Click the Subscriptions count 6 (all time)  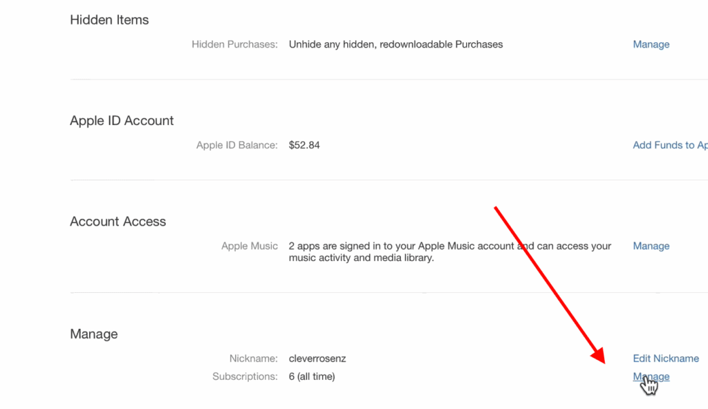point(312,376)
